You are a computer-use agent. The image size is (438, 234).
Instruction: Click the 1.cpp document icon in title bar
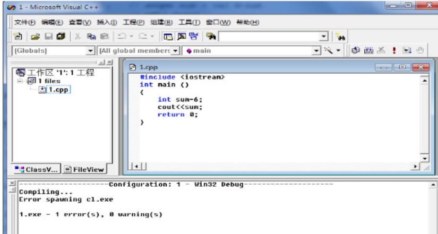click(133, 67)
